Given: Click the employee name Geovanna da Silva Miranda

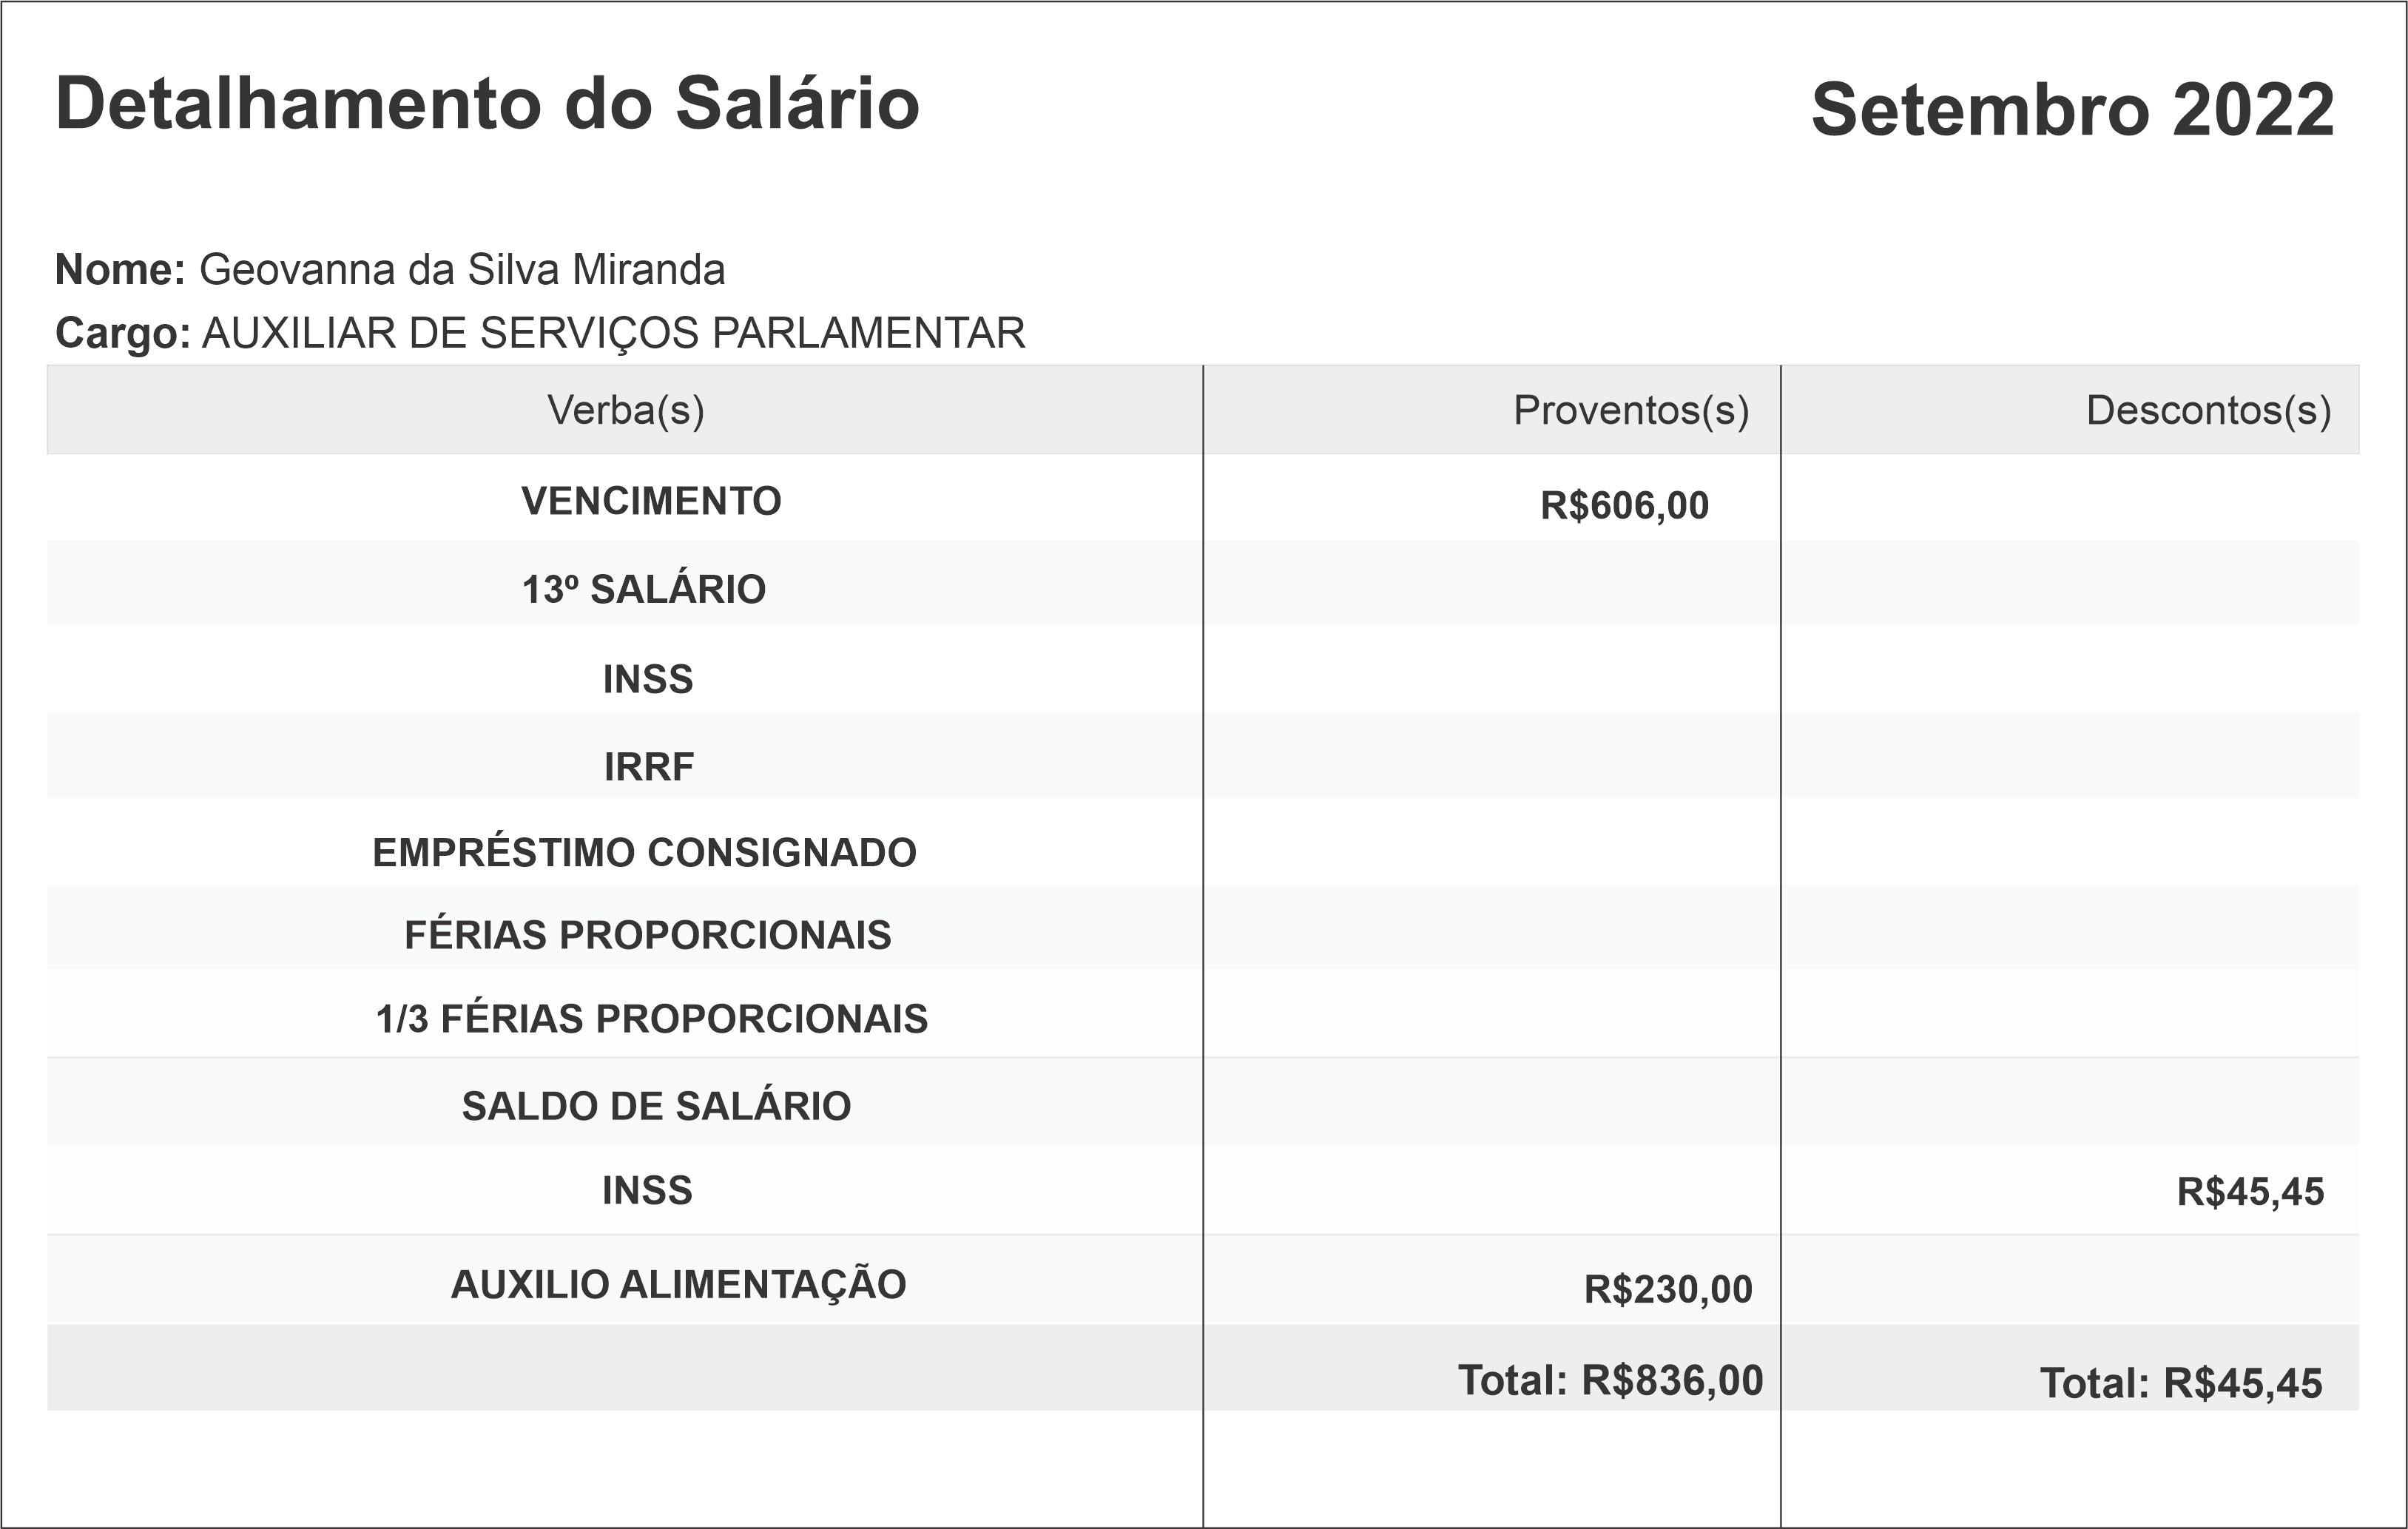Looking at the screenshot, I should tap(462, 270).
